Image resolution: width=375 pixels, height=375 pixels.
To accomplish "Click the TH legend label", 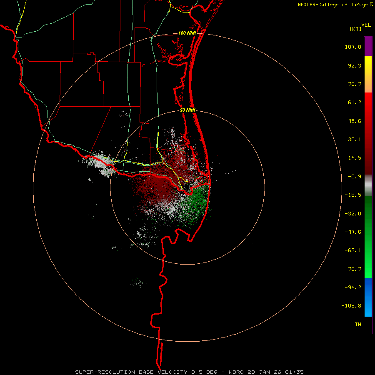I will point(358,324).
